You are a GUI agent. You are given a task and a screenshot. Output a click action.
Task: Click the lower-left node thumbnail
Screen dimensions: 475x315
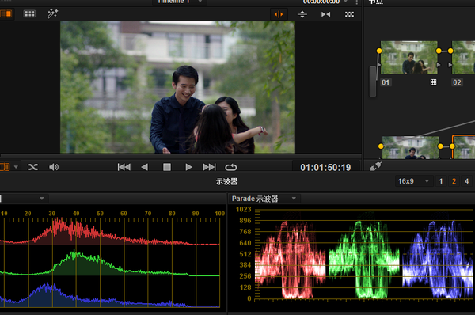coord(410,147)
